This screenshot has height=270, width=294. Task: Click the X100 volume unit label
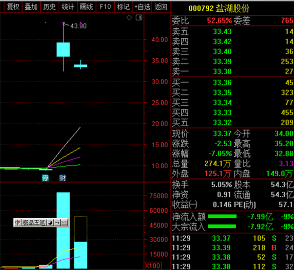tap(152, 266)
